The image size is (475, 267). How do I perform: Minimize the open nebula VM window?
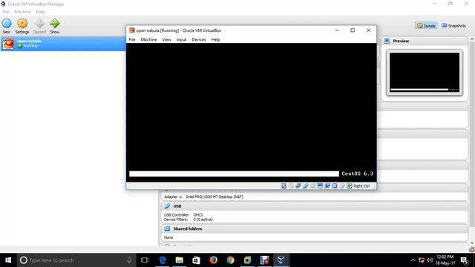(336, 30)
